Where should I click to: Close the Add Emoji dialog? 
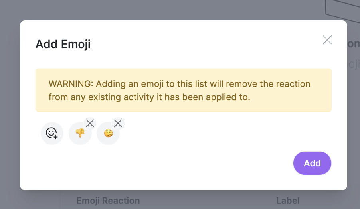pos(327,40)
